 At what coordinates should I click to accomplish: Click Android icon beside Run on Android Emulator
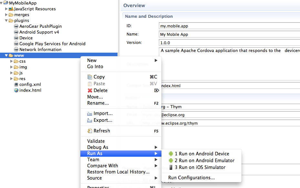[x=171, y=161]
